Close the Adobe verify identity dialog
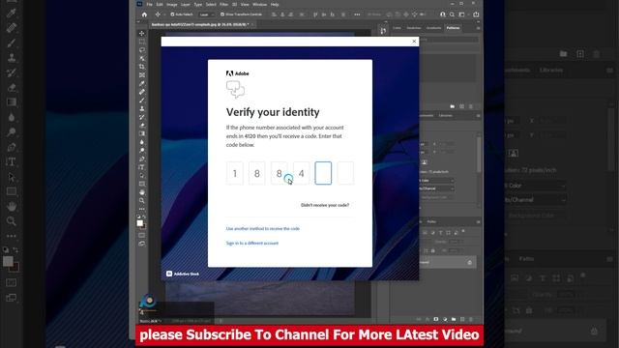The image size is (619, 348). (x=414, y=42)
